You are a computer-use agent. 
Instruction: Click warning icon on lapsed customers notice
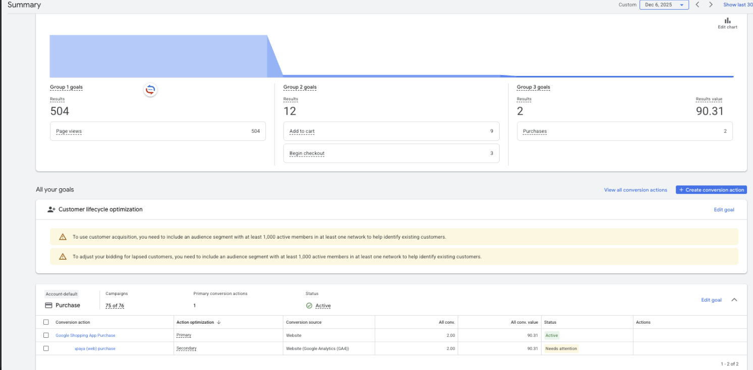63,257
